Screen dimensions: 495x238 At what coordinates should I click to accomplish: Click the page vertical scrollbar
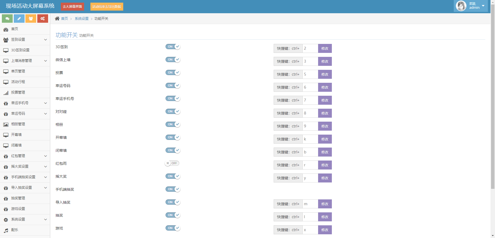(x=493, y=106)
